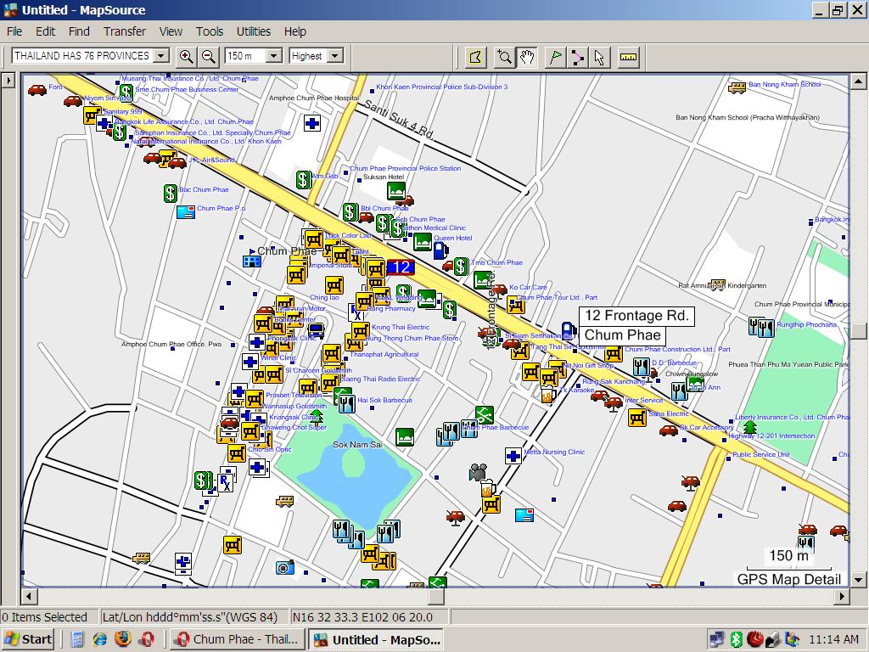
Task: Pick the Route tool
Action: (x=577, y=57)
